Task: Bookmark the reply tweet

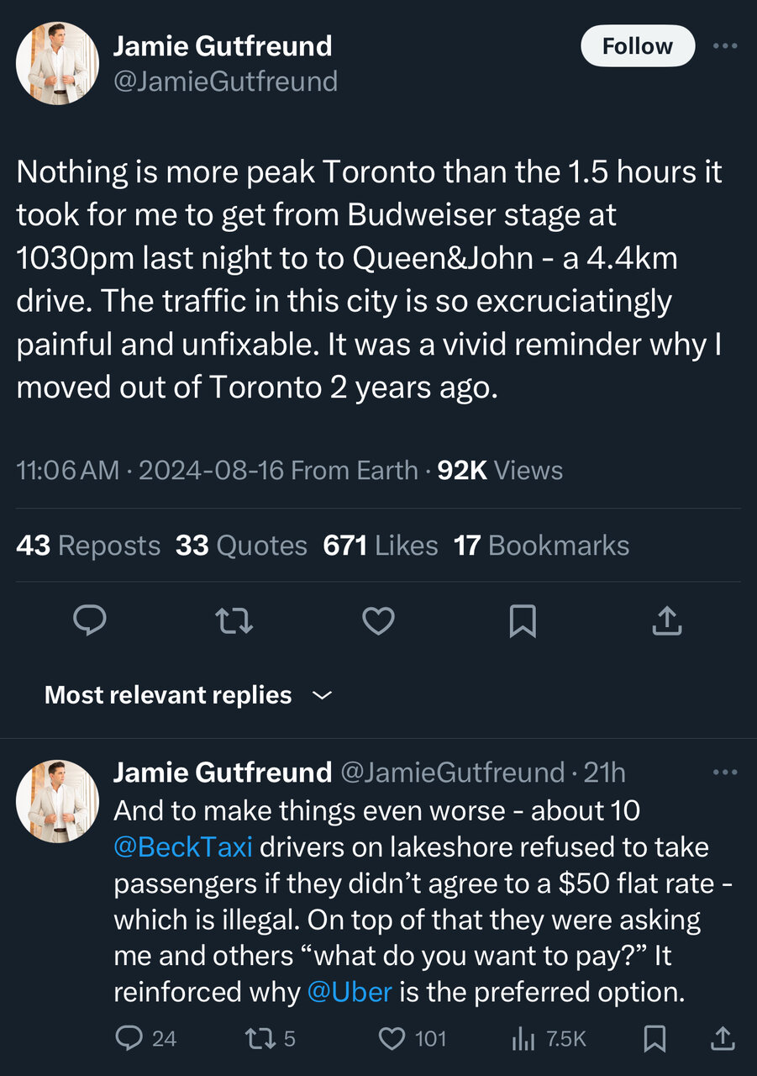Action: tap(654, 1039)
